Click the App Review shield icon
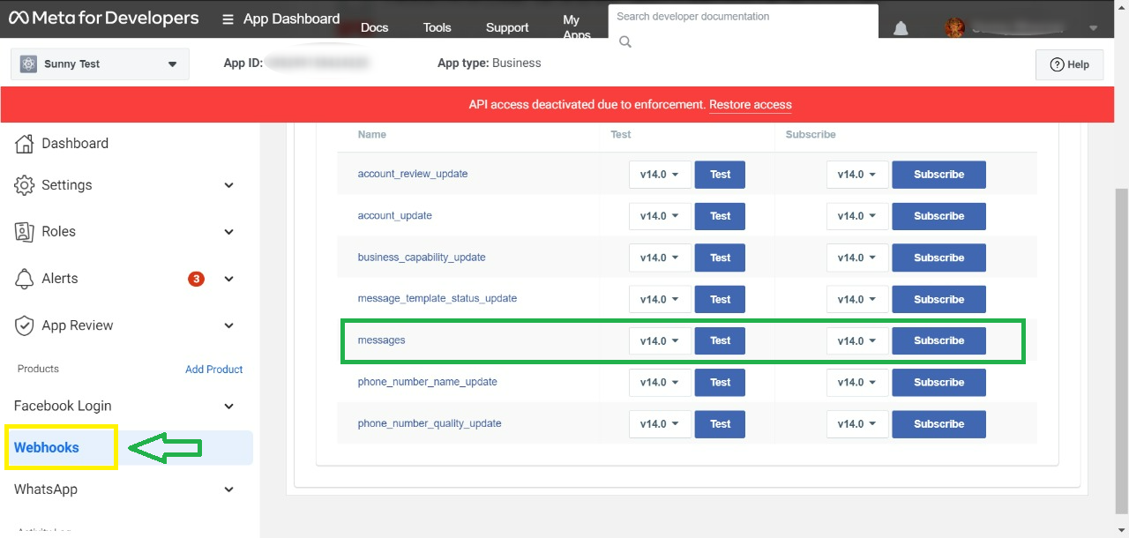 pos(25,325)
